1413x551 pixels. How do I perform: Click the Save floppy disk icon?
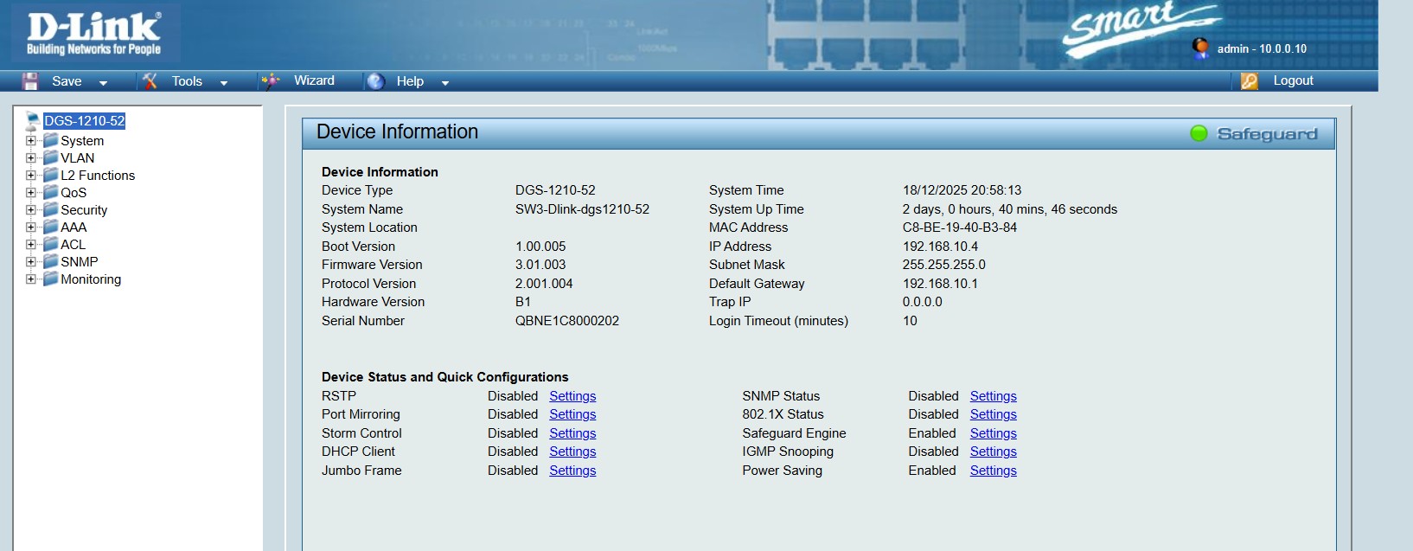30,81
